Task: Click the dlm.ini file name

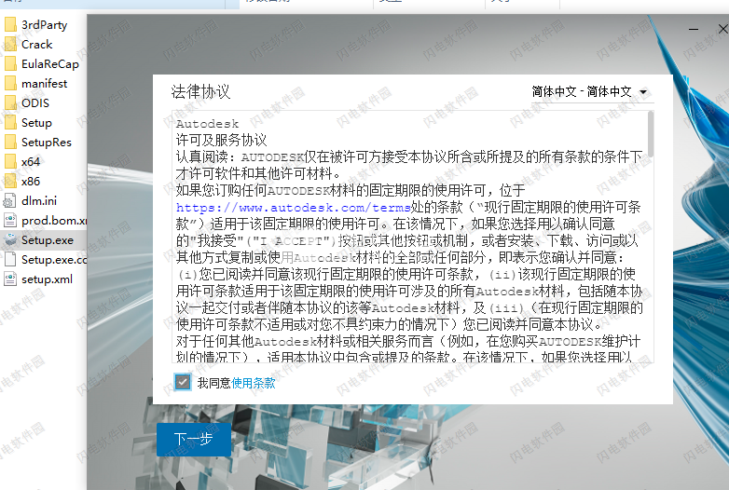Action: (39, 201)
